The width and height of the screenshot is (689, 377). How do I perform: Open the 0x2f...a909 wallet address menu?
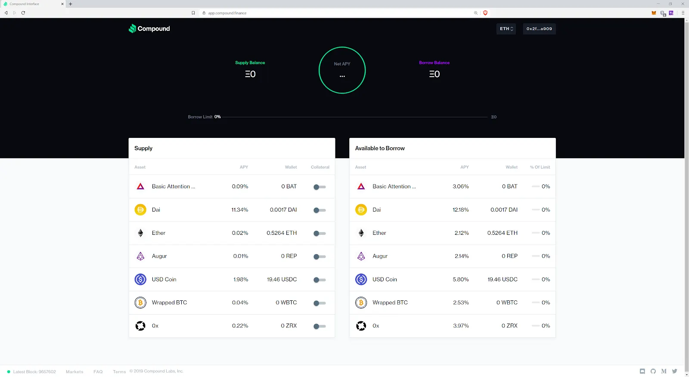click(x=539, y=29)
